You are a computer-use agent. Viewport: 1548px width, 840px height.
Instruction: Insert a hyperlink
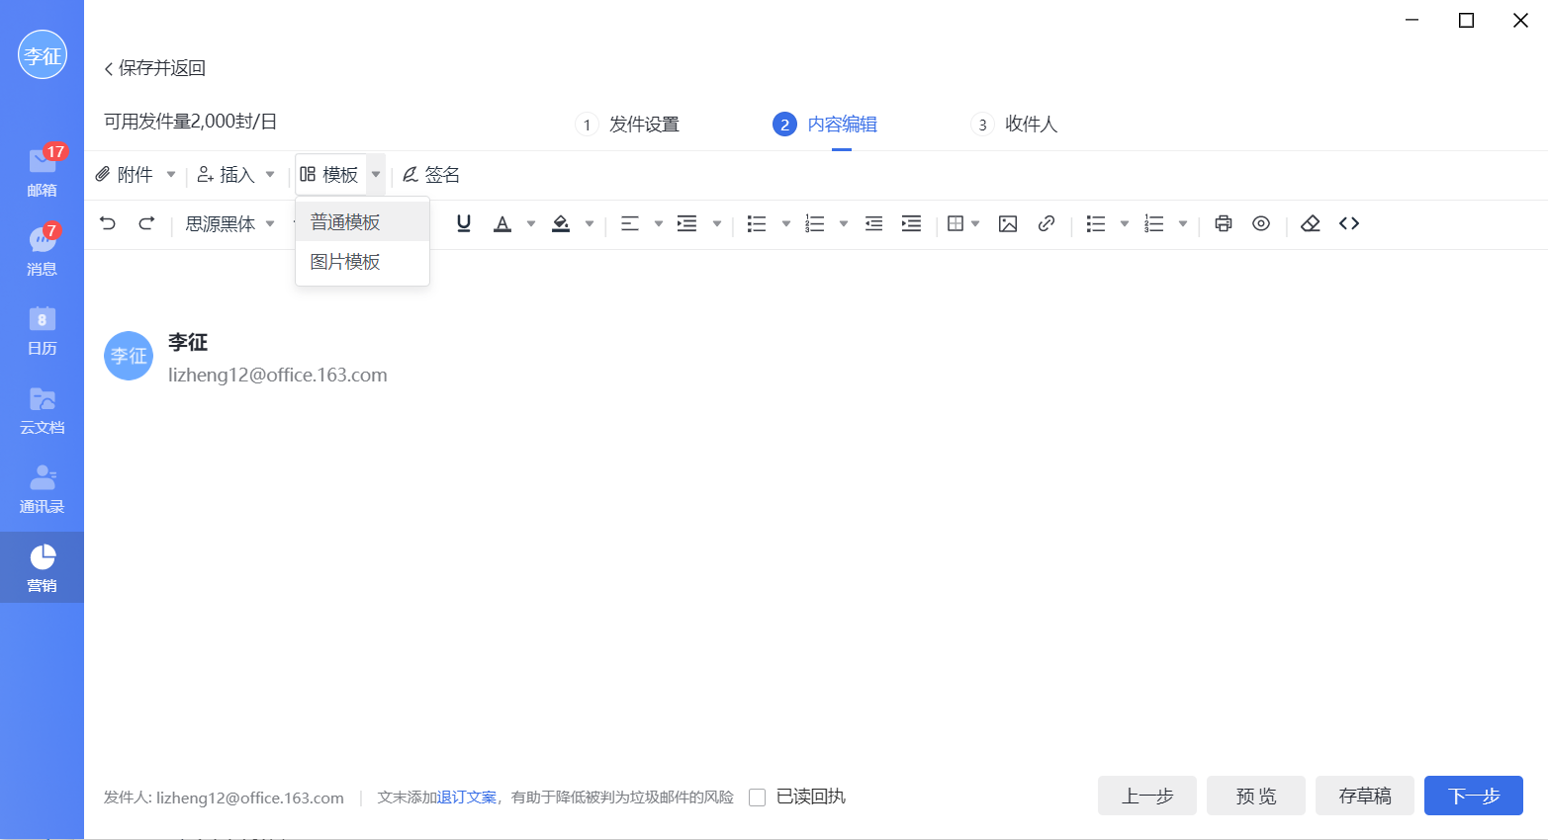point(1047,223)
